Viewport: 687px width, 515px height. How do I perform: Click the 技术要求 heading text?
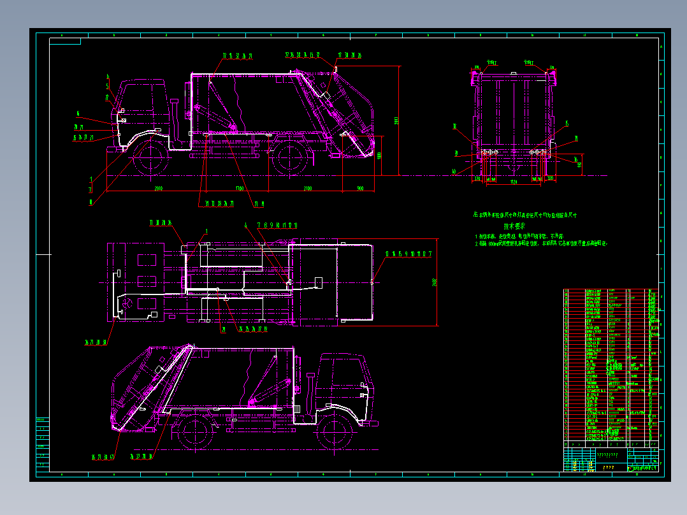[x=514, y=226]
